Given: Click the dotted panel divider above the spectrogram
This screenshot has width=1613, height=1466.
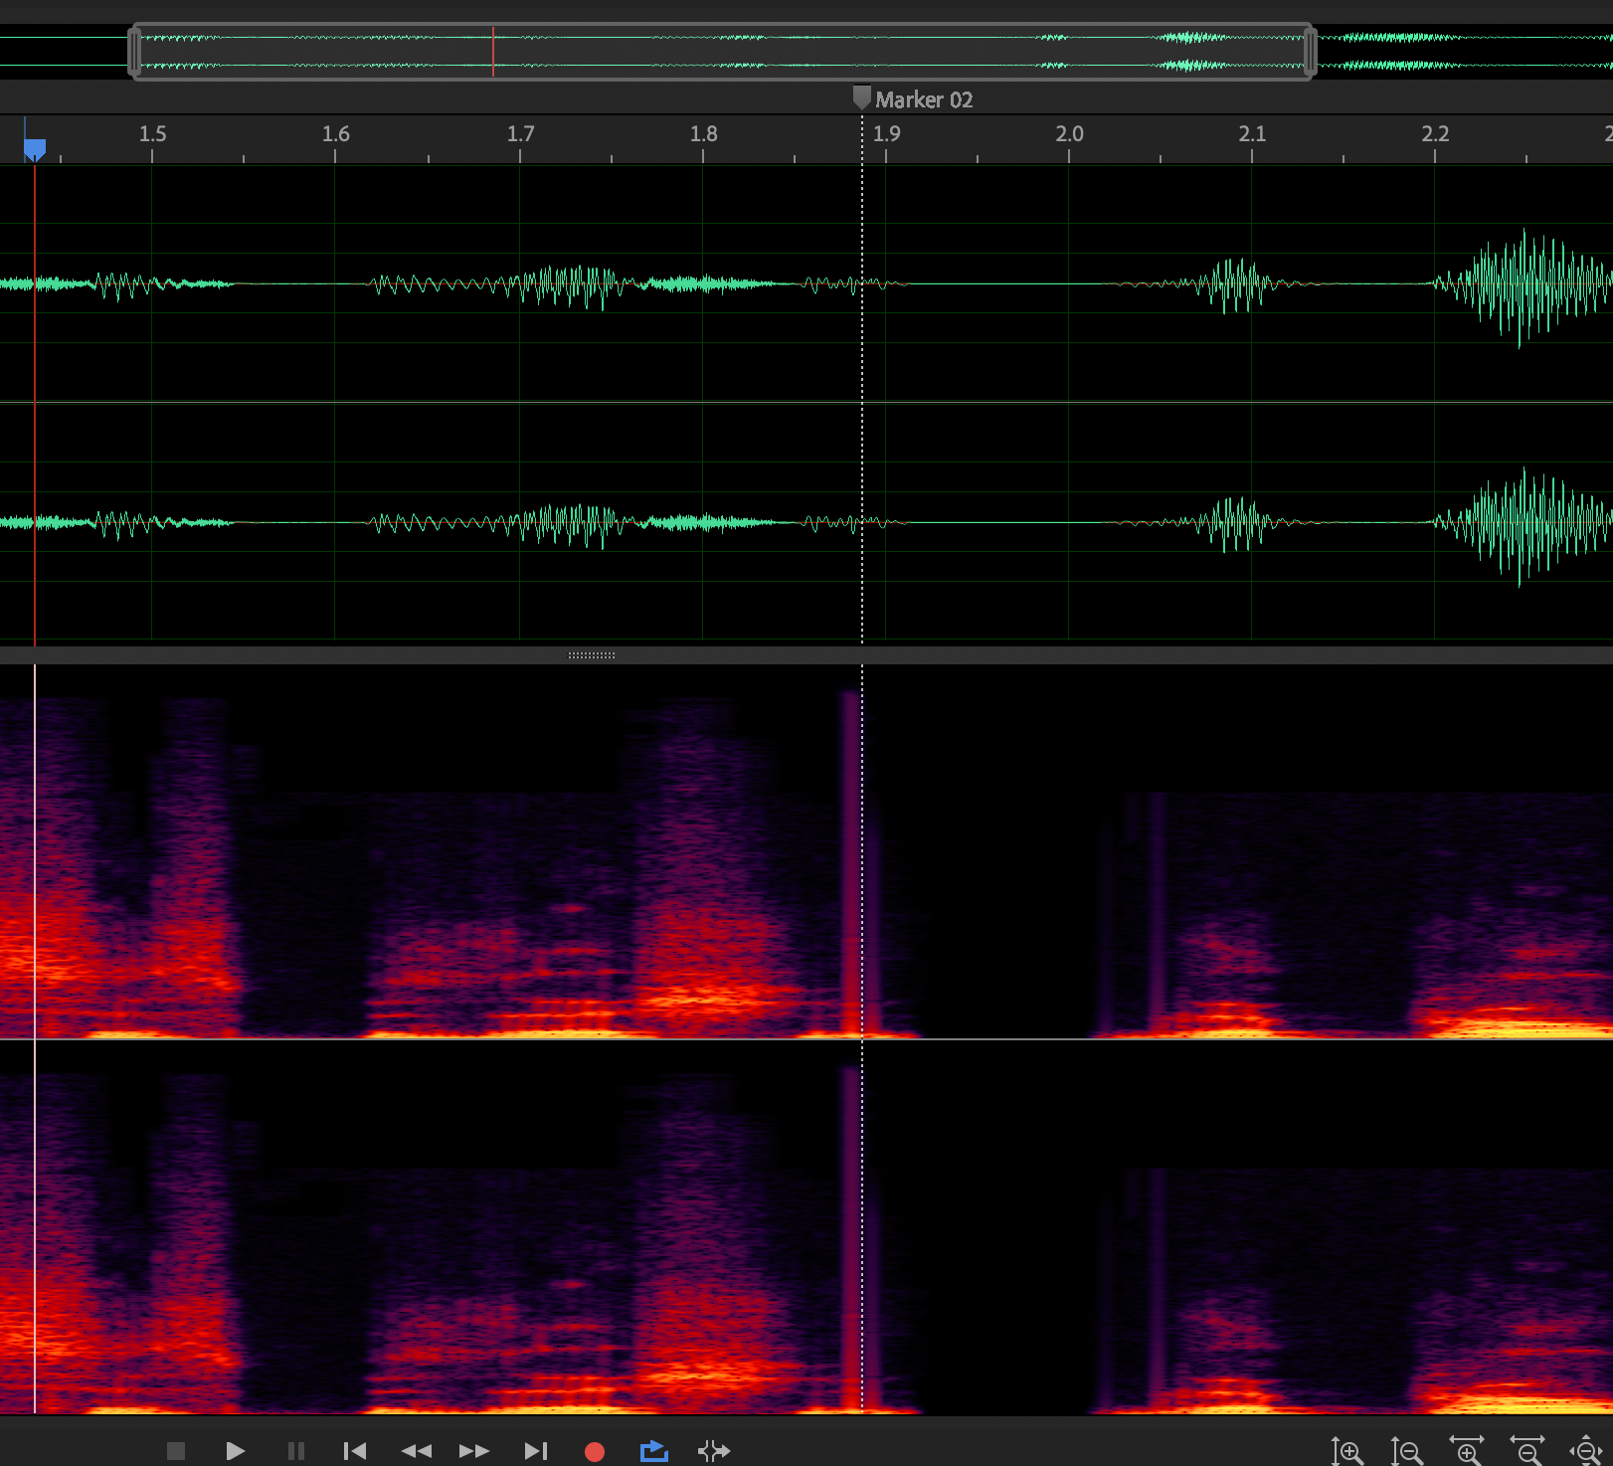Looking at the screenshot, I should [x=592, y=654].
